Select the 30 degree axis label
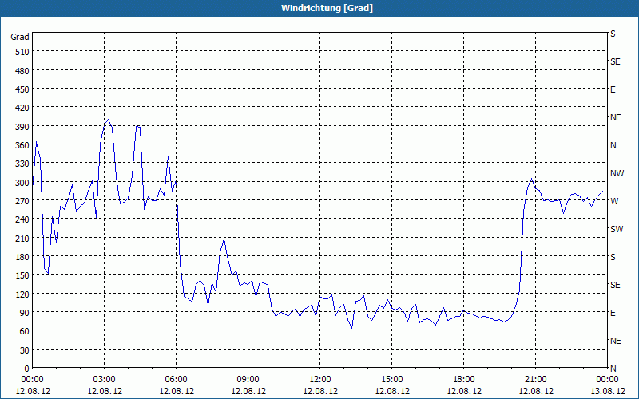 coord(25,350)
